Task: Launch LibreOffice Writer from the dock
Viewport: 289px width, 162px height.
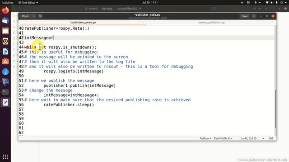Action: [5, 51]
